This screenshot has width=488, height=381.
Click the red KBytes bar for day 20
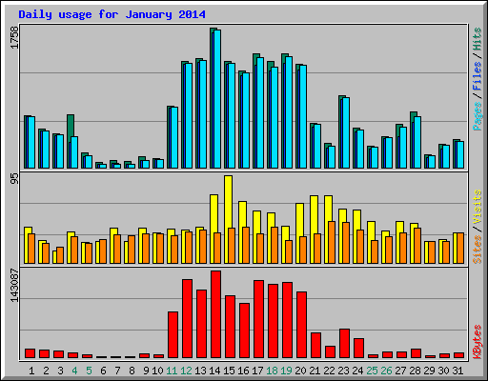301,325
